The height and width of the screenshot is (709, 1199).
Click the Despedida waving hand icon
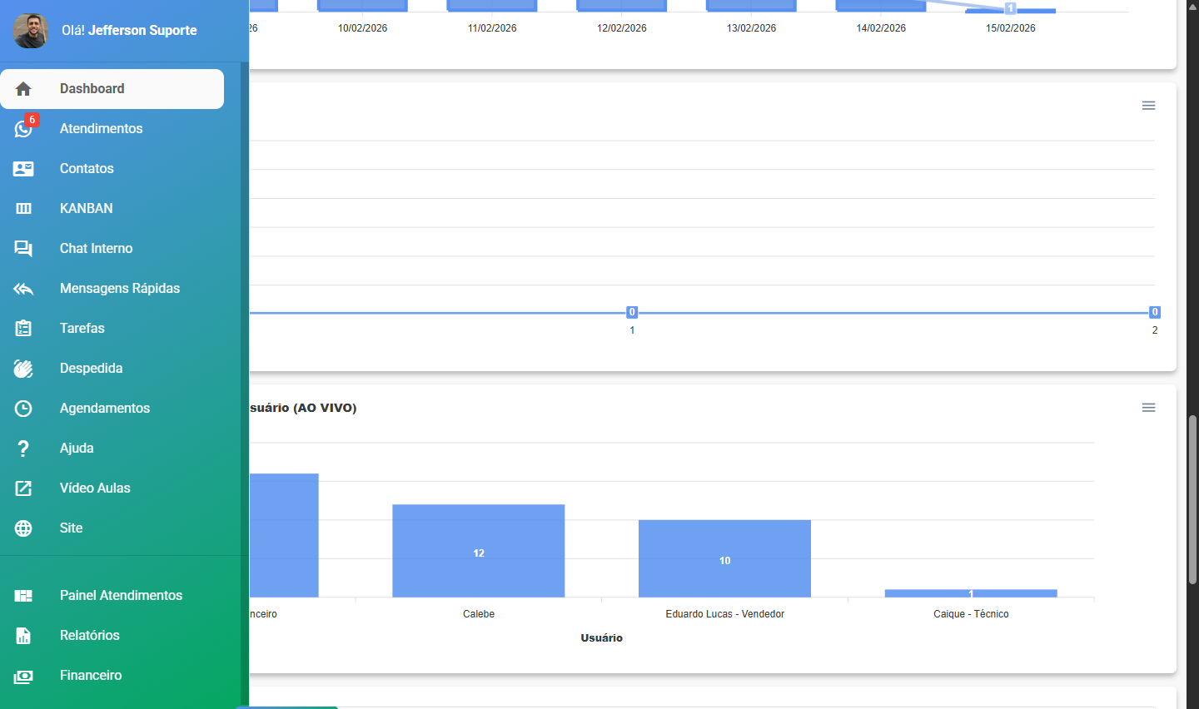click(x=23, y=369)
